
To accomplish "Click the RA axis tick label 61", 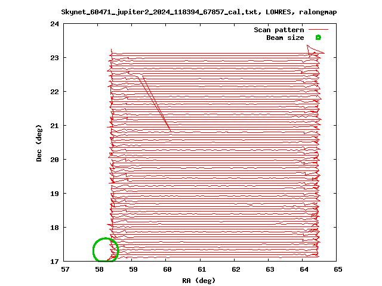I will (202, 269).
